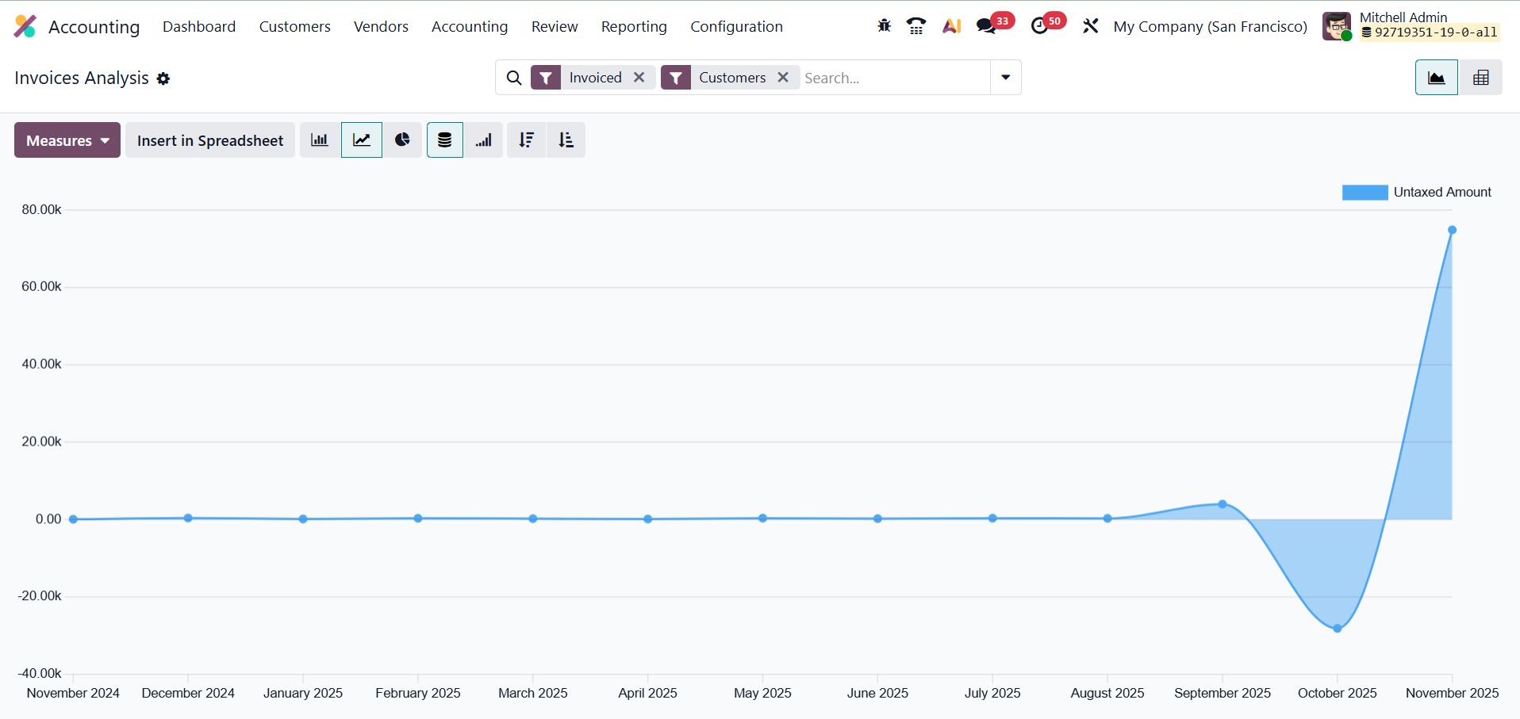Click the Search input field
Screen dimensions: 1520x719
[x=892, y=78]
